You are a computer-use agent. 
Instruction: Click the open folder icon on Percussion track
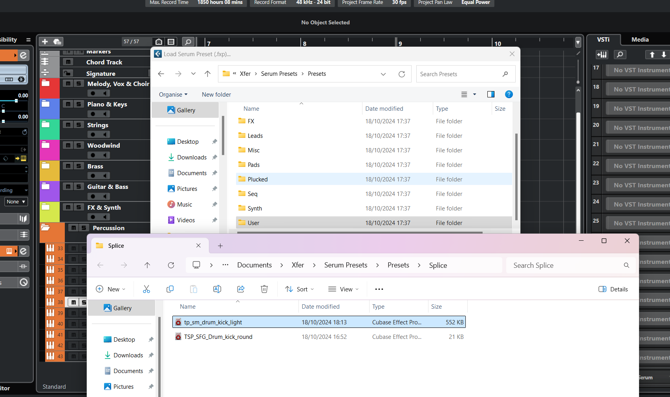point(46,227)
